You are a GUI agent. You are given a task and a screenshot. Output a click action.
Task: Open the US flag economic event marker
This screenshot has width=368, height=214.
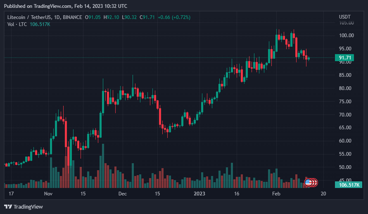pyautogui.click(x=309, y=182)
